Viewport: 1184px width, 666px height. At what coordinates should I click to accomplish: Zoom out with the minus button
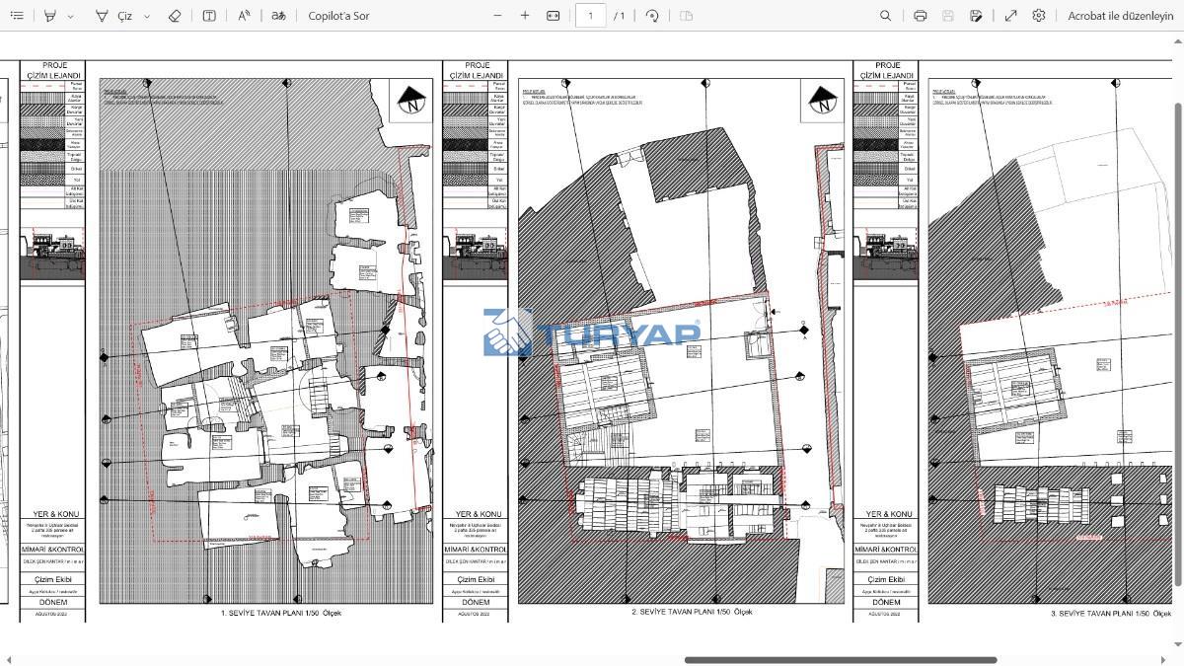click(x=497, y=16)
